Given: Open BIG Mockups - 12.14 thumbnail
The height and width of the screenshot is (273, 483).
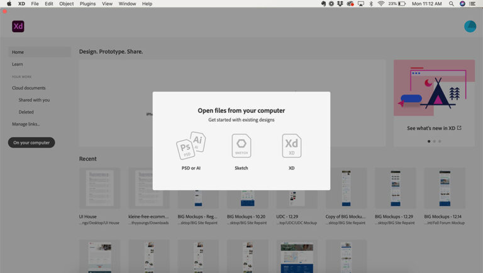Looking at the screenshot, I should click(x=445, y=188).
